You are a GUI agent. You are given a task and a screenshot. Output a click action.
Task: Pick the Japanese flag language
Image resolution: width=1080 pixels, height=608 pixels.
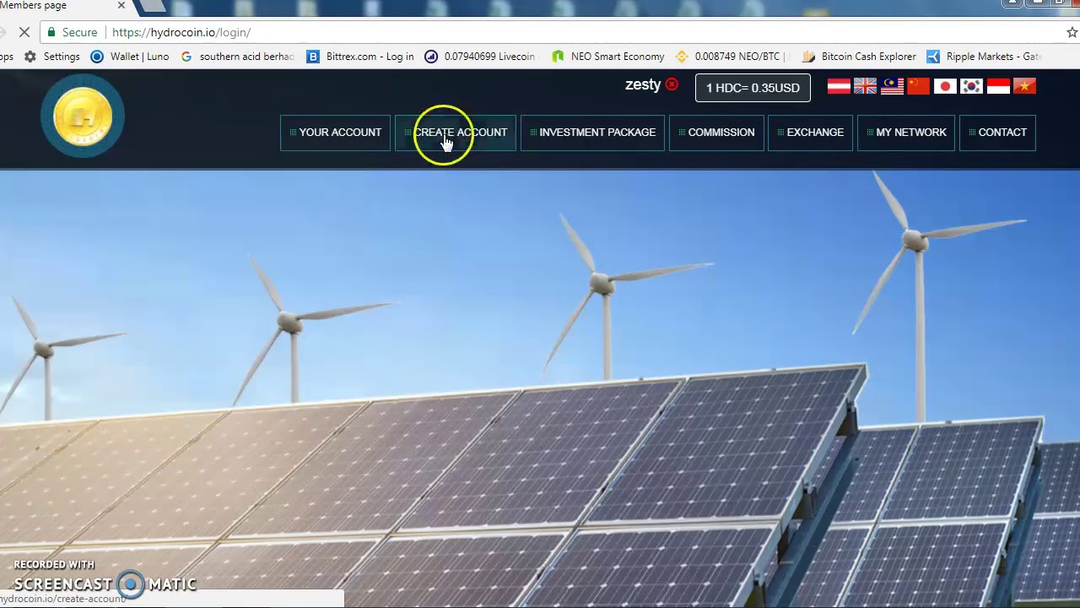click(945, 86)
